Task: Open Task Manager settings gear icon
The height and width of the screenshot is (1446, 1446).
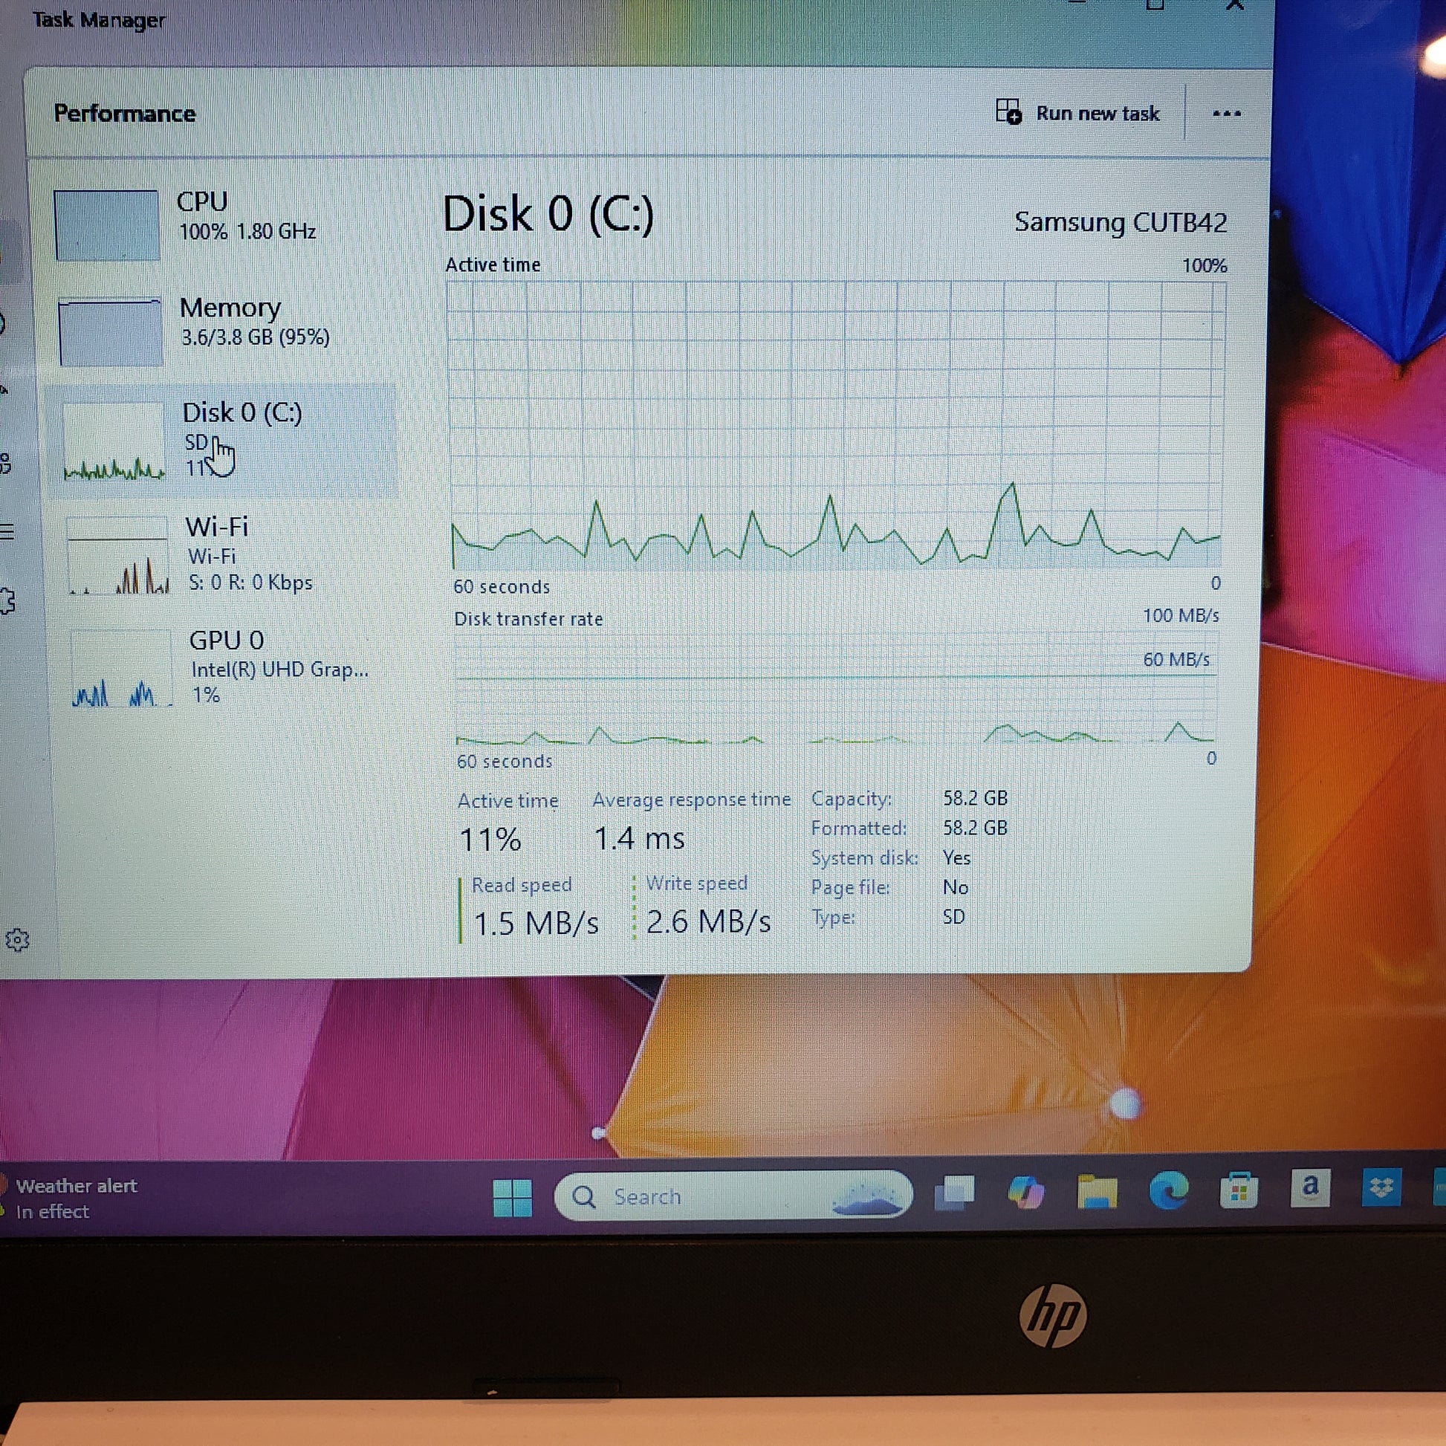Action: [17, 940]
